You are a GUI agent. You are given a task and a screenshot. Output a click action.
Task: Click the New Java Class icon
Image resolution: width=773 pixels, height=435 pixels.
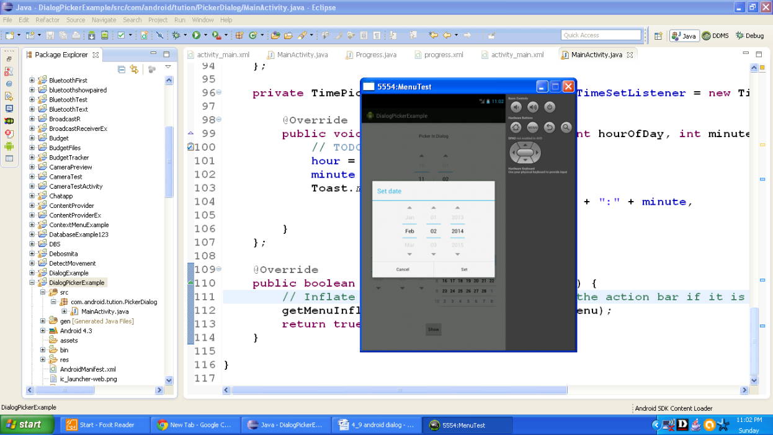[x=253, y=35]
